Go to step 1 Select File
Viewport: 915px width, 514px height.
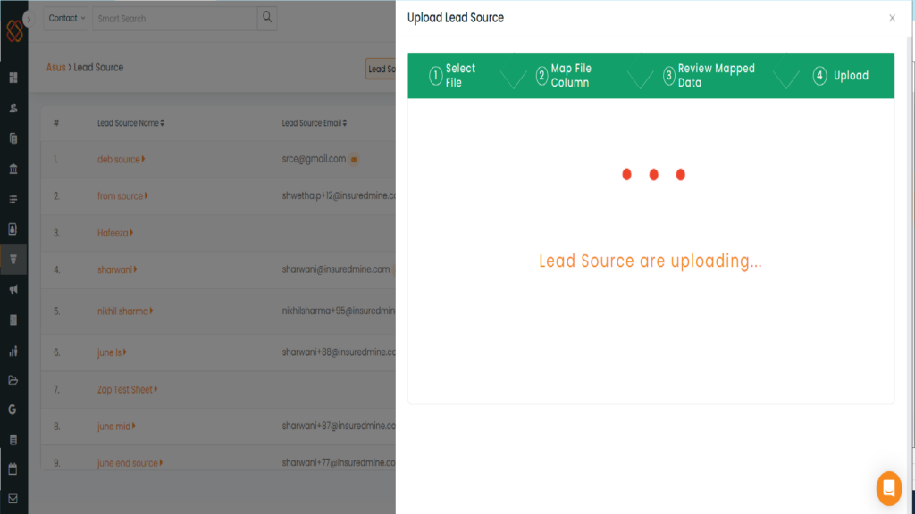coord(453,75)
